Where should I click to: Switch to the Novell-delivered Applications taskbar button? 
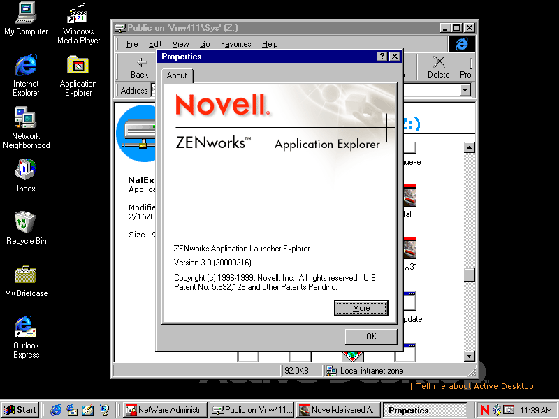pyautogui.click(x=339, y=410)
